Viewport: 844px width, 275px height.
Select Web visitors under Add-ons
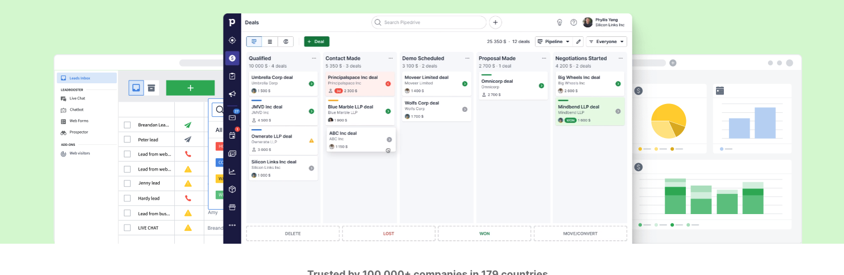[75, 153]
